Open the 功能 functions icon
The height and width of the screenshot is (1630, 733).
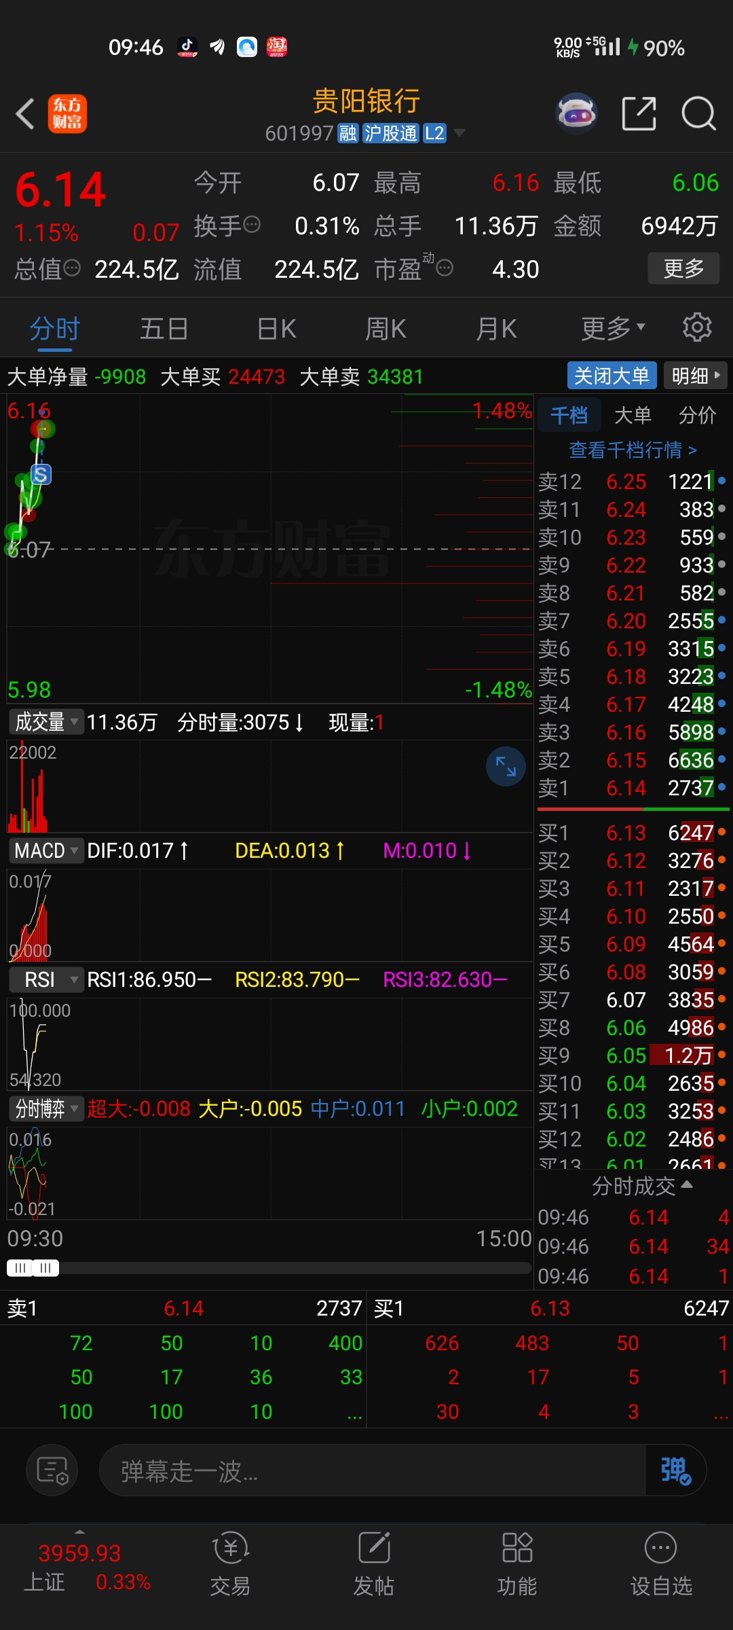tap(517, 1563)
